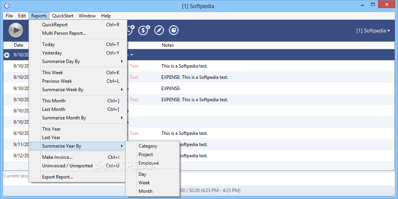Choose Previous Week report
This screenshot has width=398, height=199.
point(78,81)
